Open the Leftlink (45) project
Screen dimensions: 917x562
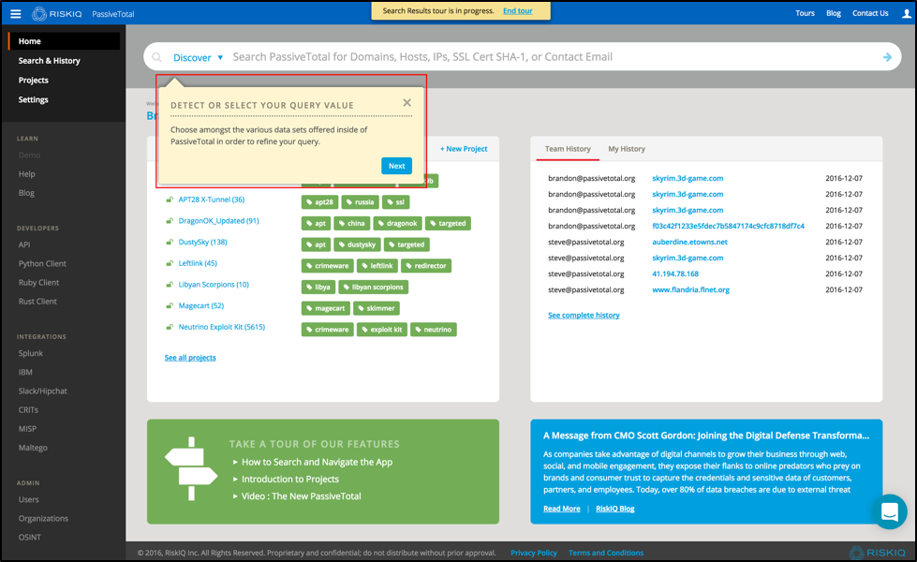pyautogui.click(x=198, y=264)
